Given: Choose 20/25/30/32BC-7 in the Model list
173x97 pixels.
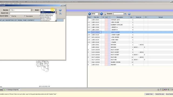Looking at the screenshot, I should pyautogui.click(x=48, y=17).
